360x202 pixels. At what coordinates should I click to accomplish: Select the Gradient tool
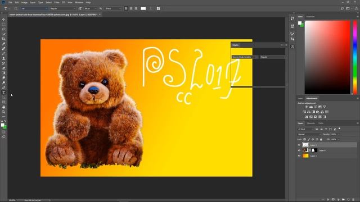pyautogui.click(x=3, y=73)
